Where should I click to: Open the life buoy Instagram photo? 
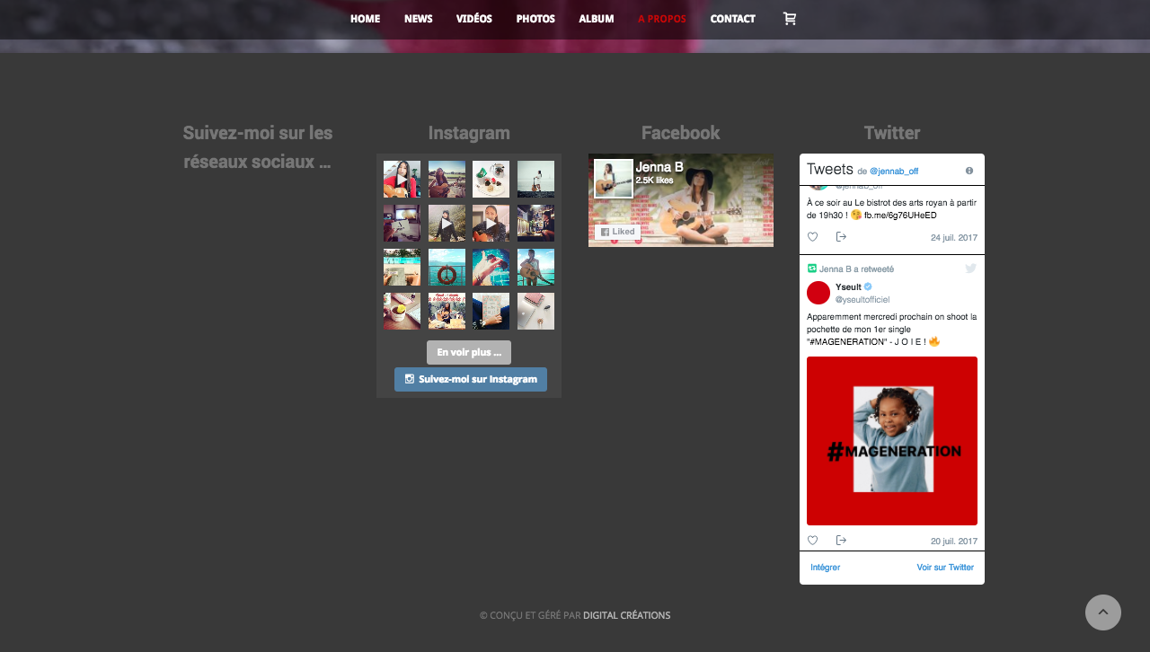click(447, 268)
